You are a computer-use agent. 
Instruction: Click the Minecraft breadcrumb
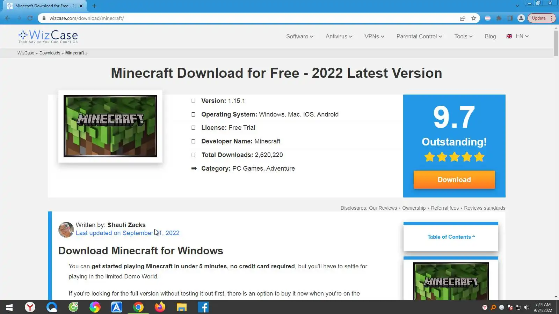(x=74, y=53)
